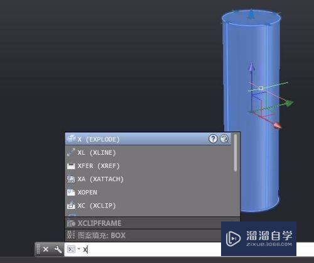Click the XOPEN command icon
Image resolution: width=314 pixels, height=263 pixels.
pos(71,193)
